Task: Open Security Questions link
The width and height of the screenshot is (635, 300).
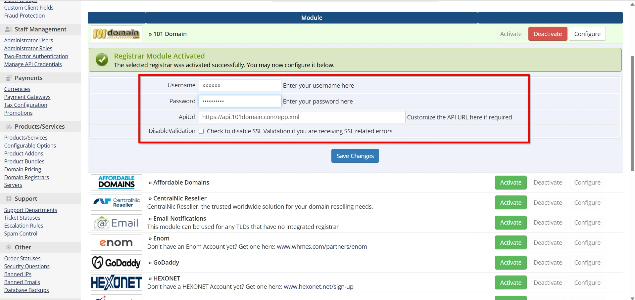Action: tap(27, 266)
